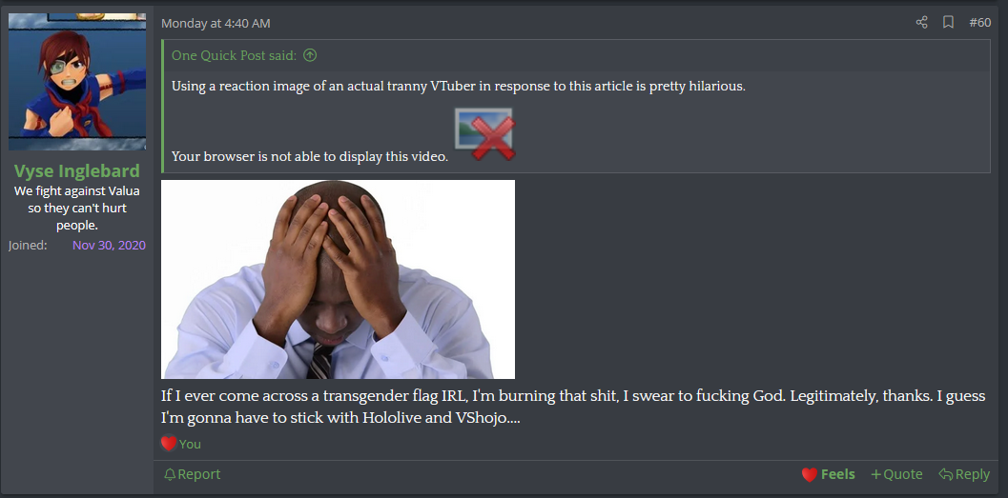Click the plus Quote multi-quote toggle
This screenshot has width=1008, height=498.
(x=896, y=474)
